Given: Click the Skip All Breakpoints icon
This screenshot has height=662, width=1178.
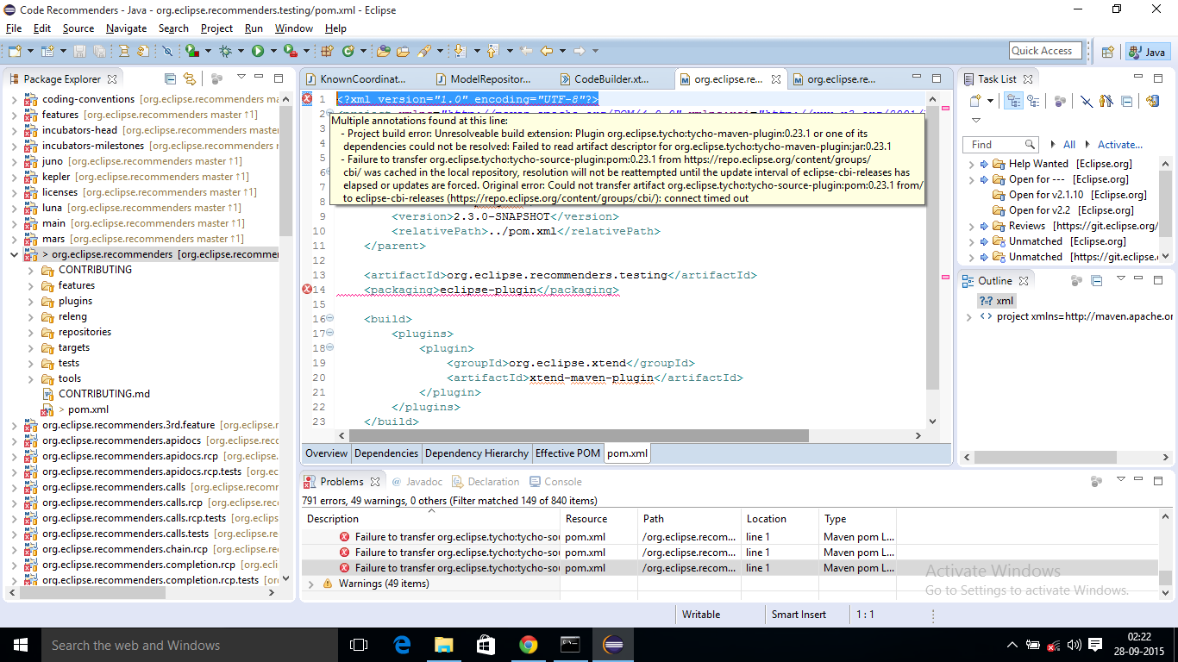Looking at the screenshot, I should pos(167,51).
